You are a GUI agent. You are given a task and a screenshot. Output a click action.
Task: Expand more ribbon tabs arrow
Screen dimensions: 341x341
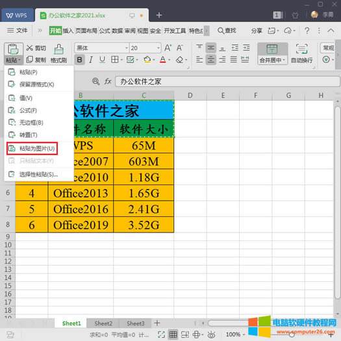[x=207, y=31]
